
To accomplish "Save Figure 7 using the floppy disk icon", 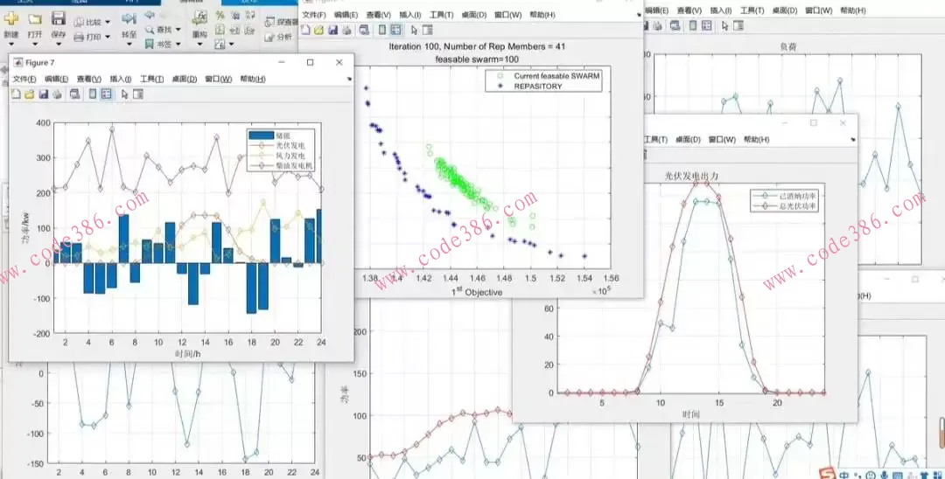I will tap(42, 94).
